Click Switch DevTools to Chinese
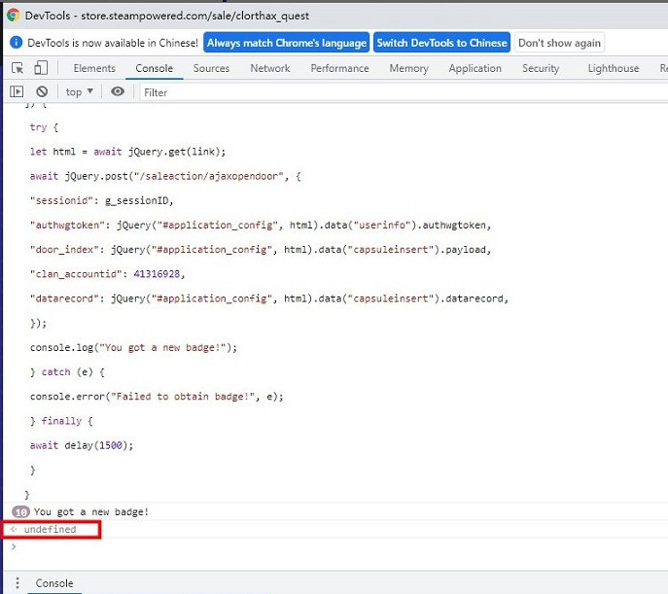Viewport: 668px width, 594px height. (x=441, y=43)
